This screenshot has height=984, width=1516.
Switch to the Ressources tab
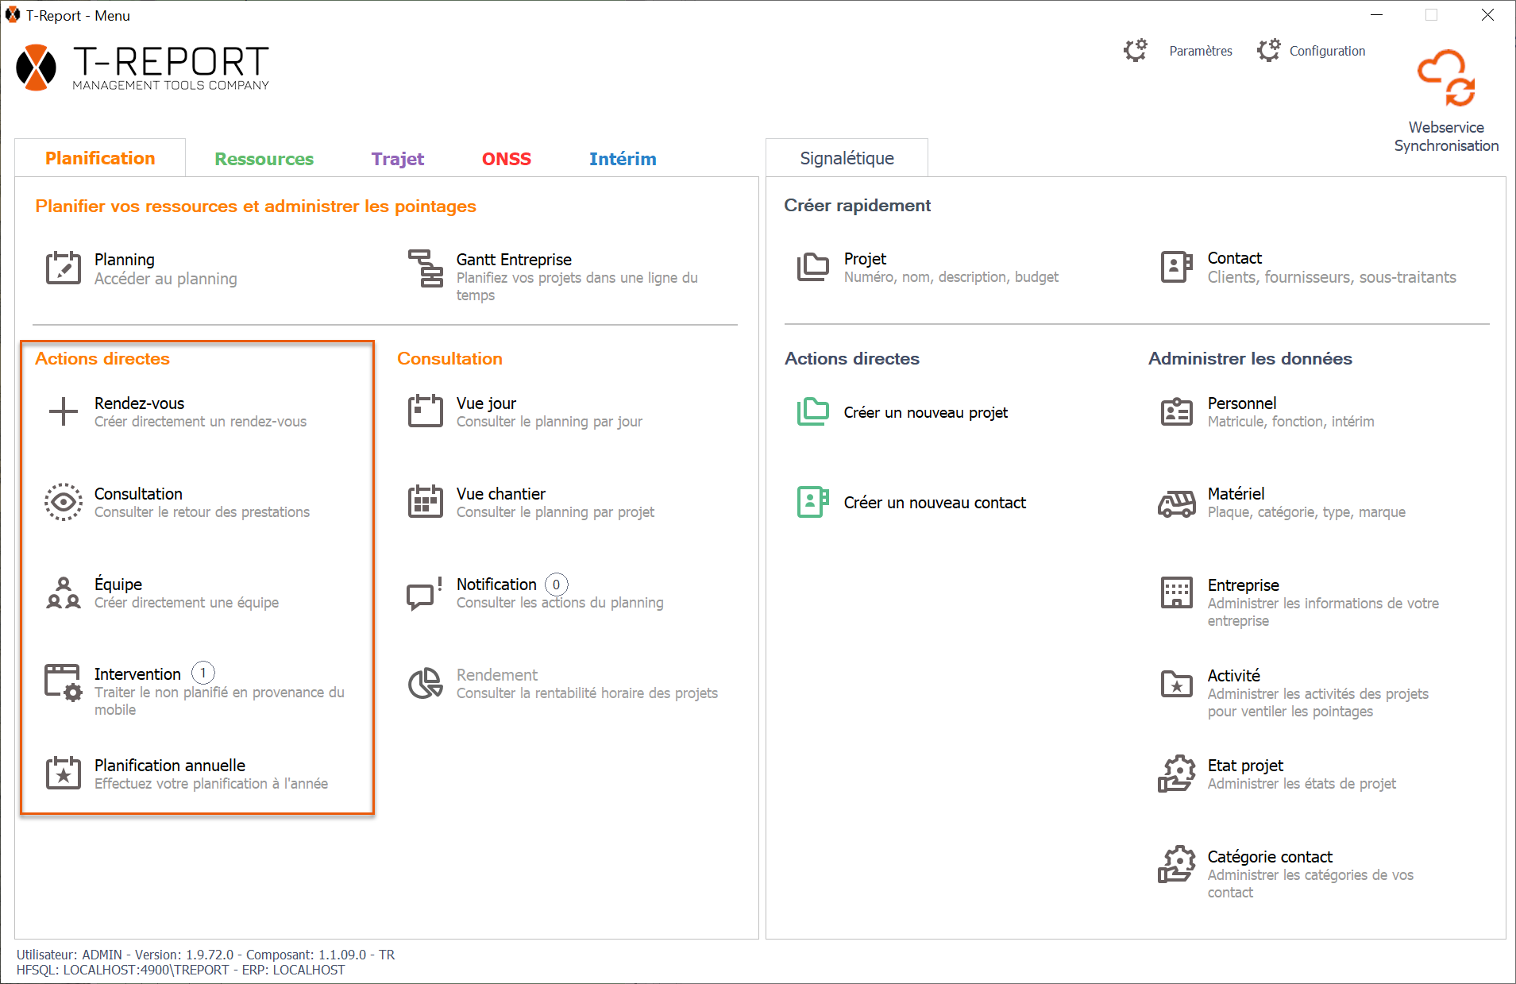pos(264,159)
